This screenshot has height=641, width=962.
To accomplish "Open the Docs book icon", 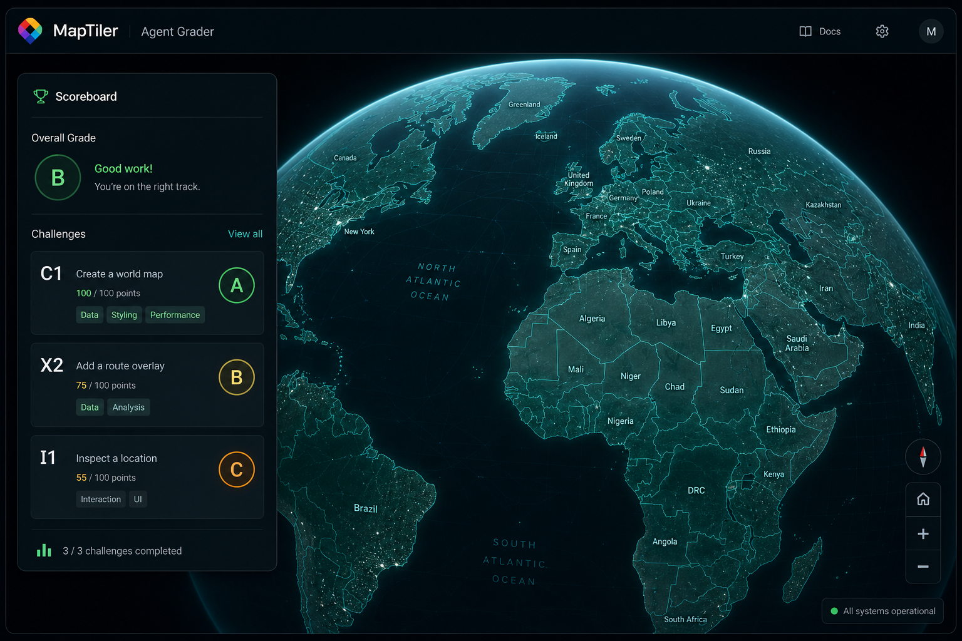I will [805, 31].
